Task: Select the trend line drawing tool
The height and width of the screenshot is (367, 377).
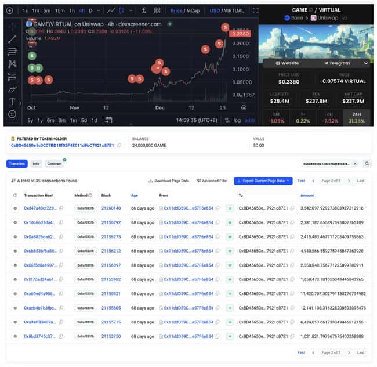Action: click(13, 39)
